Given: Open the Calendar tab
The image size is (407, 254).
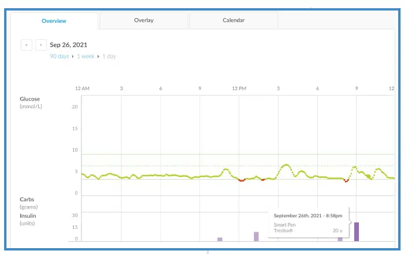Looking at the screenshot, I should click(x=233, y=20).
